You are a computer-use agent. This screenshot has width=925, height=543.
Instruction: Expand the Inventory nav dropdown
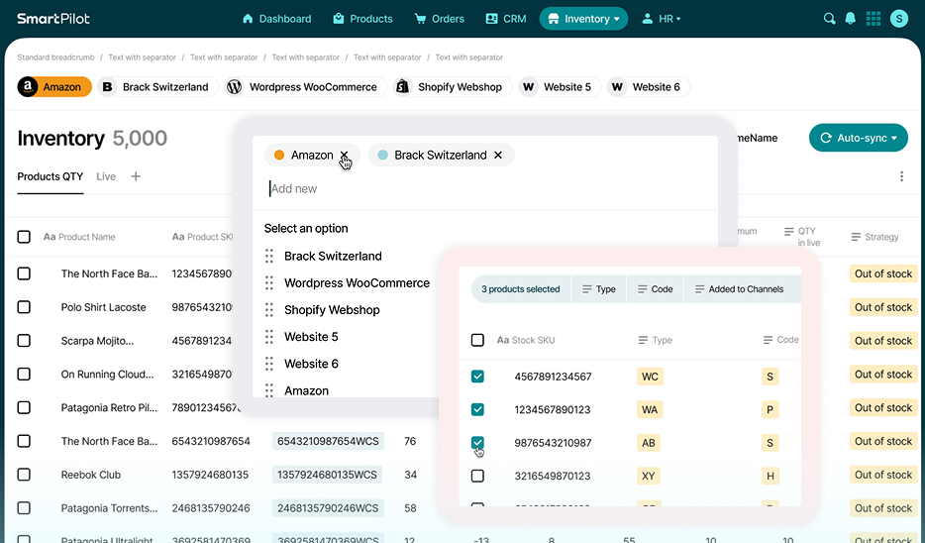(583, 19)
